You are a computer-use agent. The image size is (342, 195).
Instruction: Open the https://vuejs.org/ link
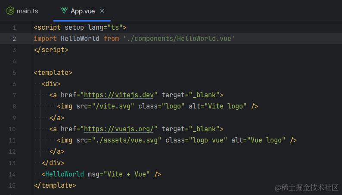(119, 129)
